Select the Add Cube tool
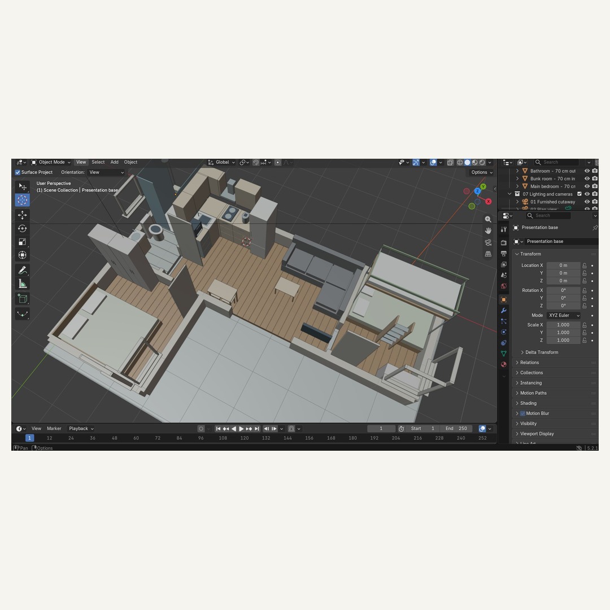This screenshot has width=610, height=610. [22, 298]
